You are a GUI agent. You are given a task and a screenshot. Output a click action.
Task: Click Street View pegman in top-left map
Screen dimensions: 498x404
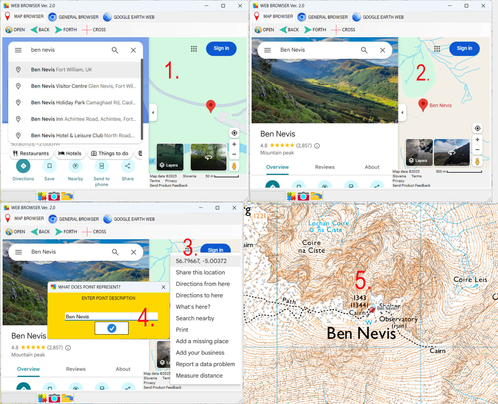coord(234,166)
